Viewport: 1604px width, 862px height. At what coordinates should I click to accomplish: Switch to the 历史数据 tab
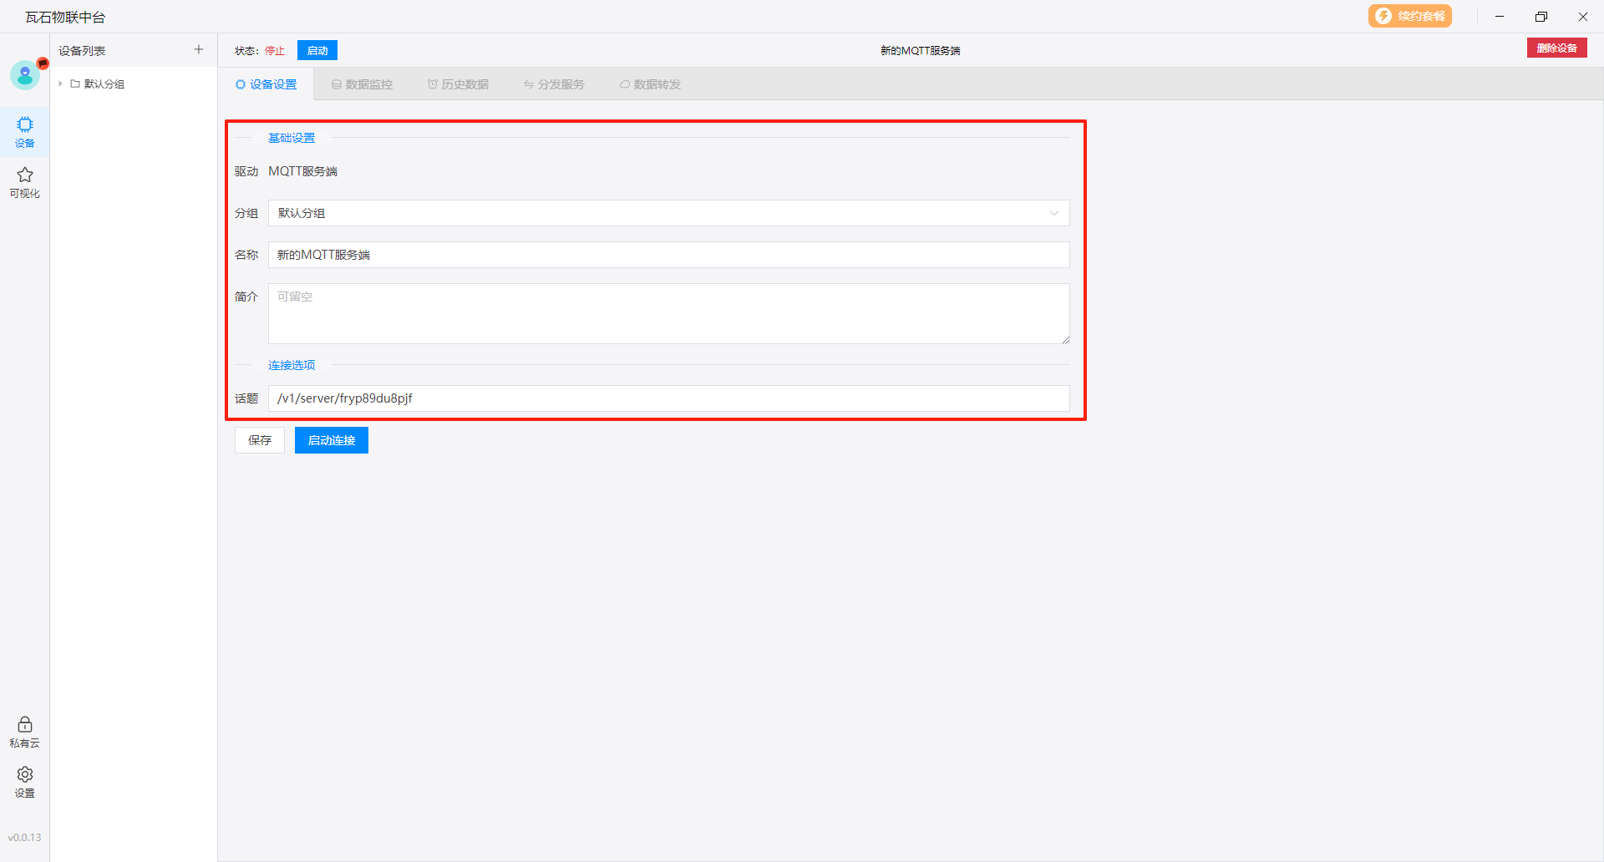(458, 84)
